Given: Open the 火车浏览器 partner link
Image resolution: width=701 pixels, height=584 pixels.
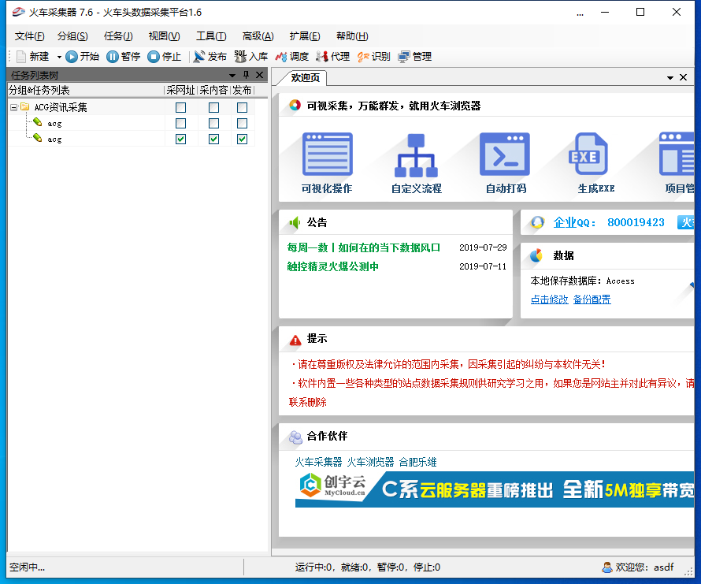Looking at the screenshot, I should 370,462.
